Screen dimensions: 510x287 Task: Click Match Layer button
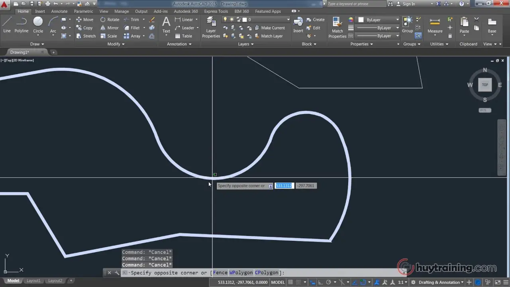(x=269, y=36)
